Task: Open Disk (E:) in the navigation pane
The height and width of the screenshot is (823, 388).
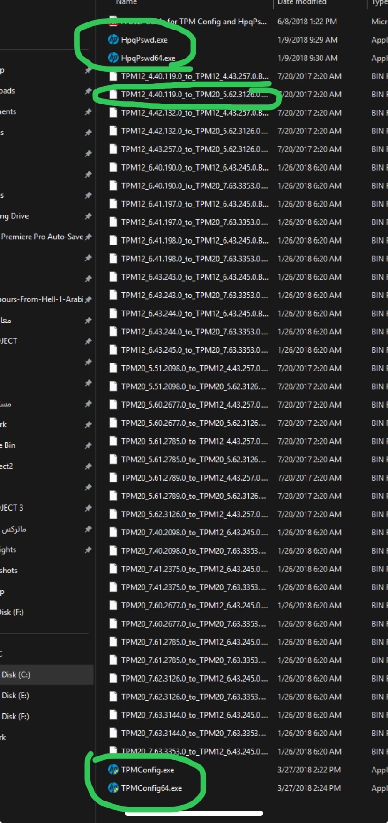Action: click(x=15, y=696)
